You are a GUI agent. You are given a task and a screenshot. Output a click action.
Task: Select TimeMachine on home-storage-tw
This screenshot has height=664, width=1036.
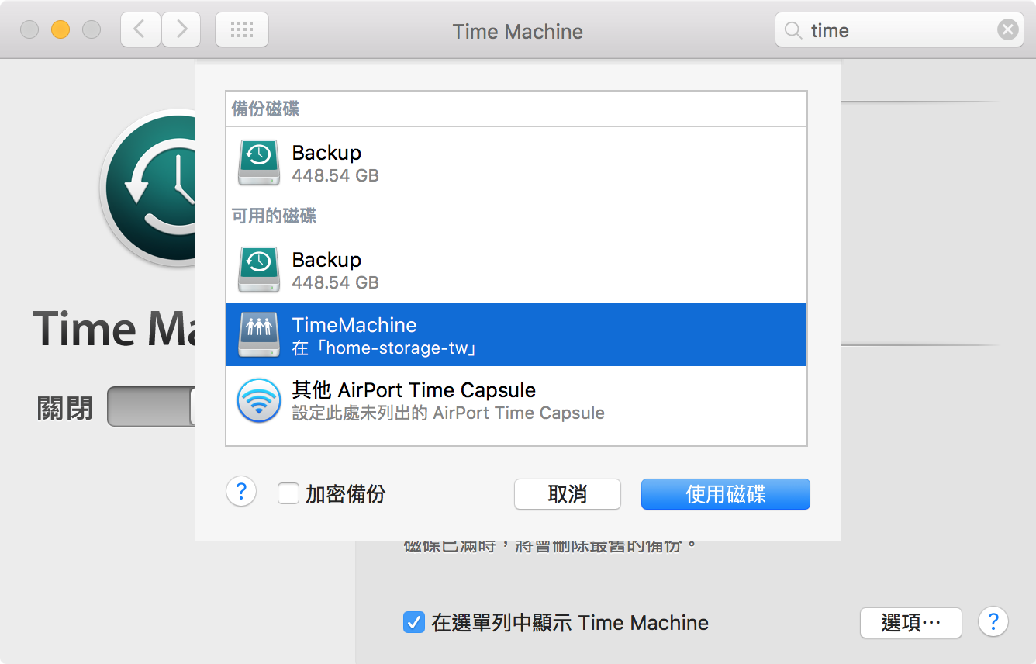tap(516, 334)
